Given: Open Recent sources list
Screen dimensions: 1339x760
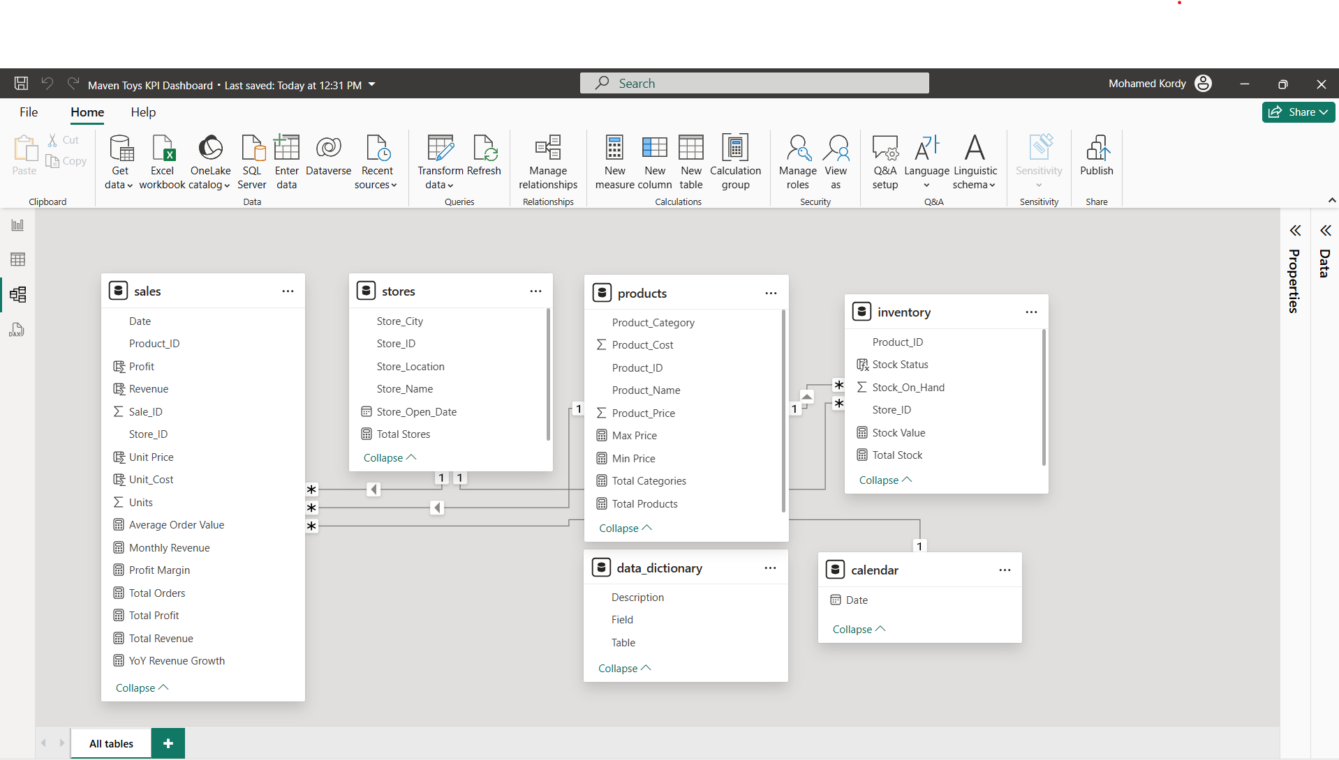Looking at the screenshot, I should 376,162.
